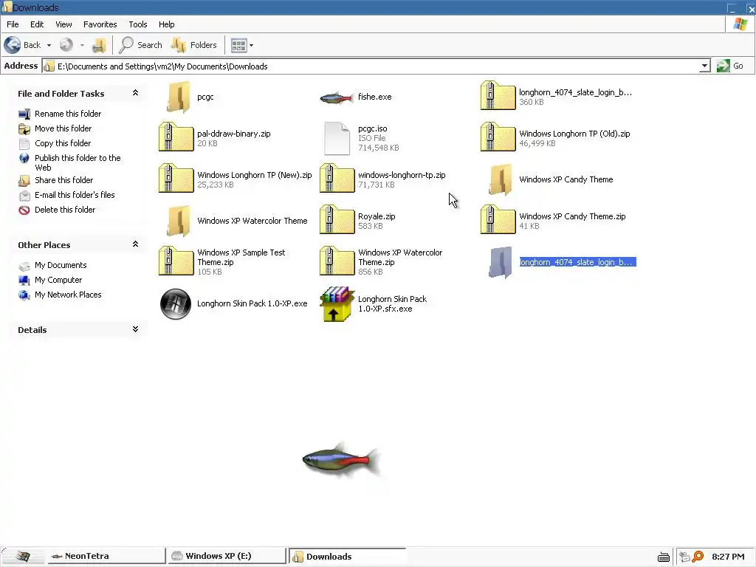Viewport: 756px width, 567px height.
Task: Click the neon tetra fish on desktop
Action: tap(341, 459)
